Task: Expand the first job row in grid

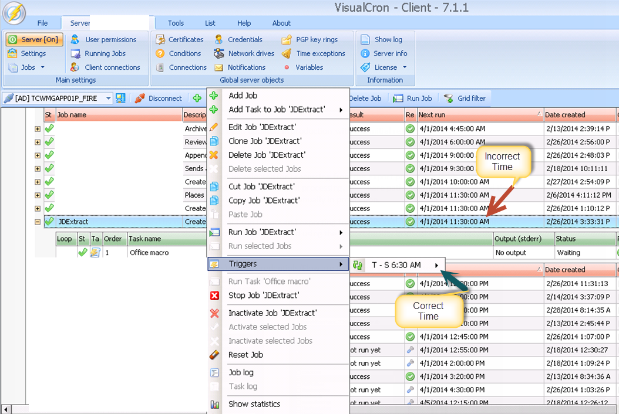Action: [x=38, y=128]
